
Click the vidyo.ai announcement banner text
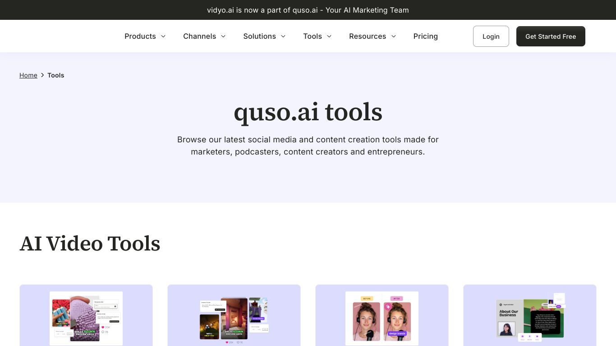click(x=308, y=10)
